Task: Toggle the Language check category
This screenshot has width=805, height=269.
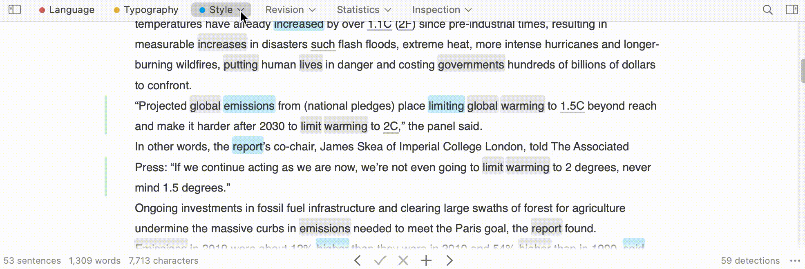Action: click(67, 10)
